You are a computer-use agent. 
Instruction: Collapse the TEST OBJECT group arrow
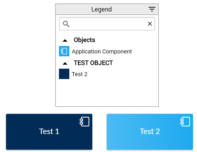coord(65,64)
